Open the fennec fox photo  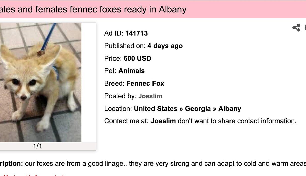point(40,82)
